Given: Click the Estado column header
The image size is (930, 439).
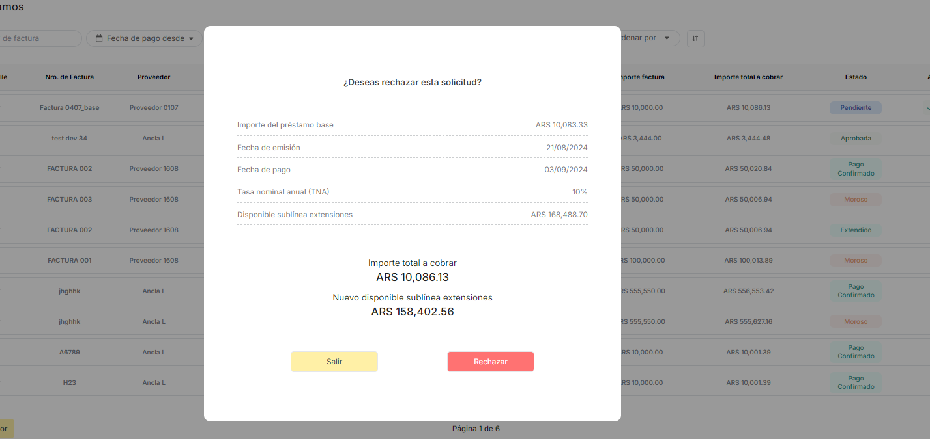Looking at the screenshot, I should pos(856,77).
